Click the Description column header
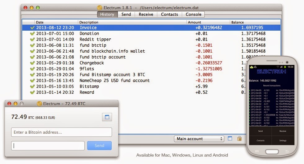The height and width of the screenshot is (164, 304). [132, 22]
